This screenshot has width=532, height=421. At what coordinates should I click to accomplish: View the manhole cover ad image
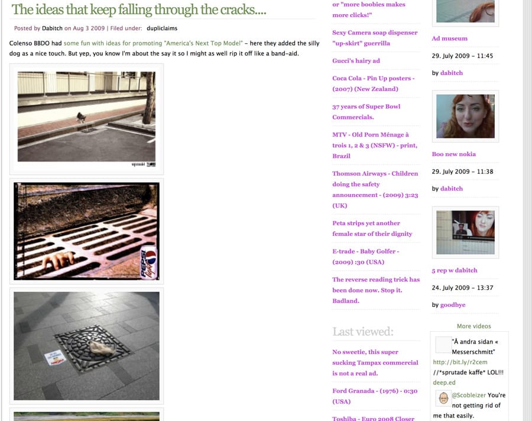tap(86, 346)
